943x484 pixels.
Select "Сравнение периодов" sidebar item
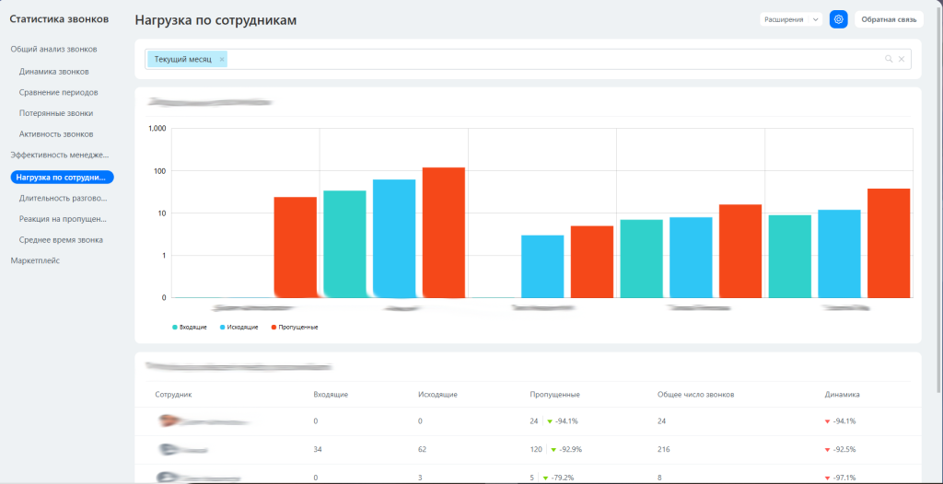coord(58,92)
